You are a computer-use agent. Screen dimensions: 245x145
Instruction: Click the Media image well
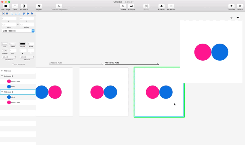[x=13, y=44]
